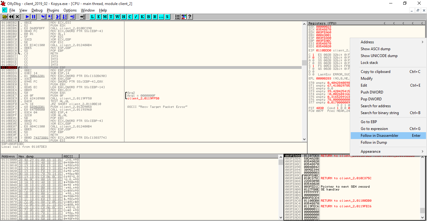The height and width of the screenshot is (221, 427).
Task: Show the CPU window with C toolbar button
Action: (x=130, y=17)
